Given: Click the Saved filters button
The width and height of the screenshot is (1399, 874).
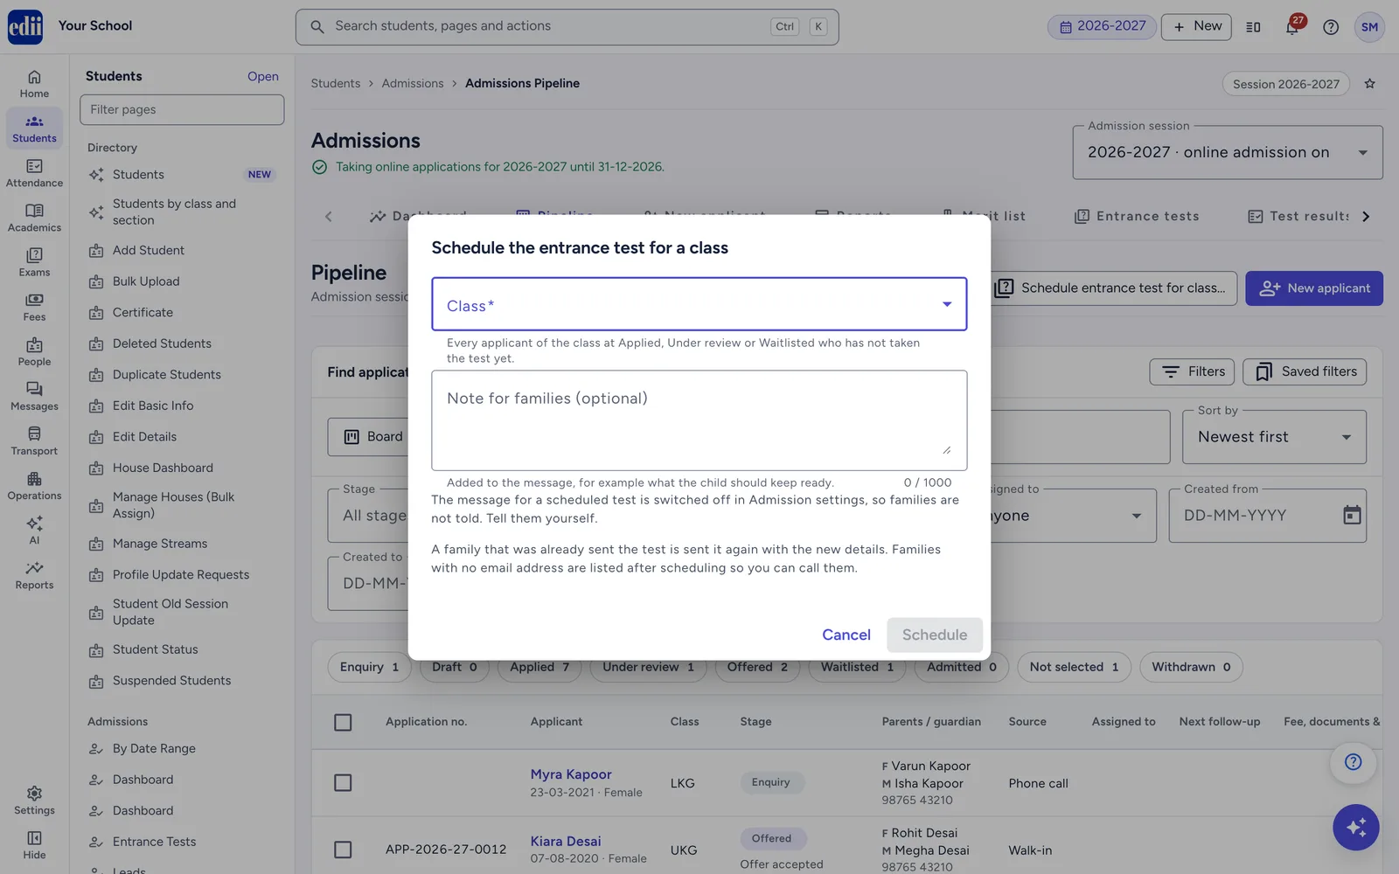Looking at the screenshot, I should pos(1305,371).
